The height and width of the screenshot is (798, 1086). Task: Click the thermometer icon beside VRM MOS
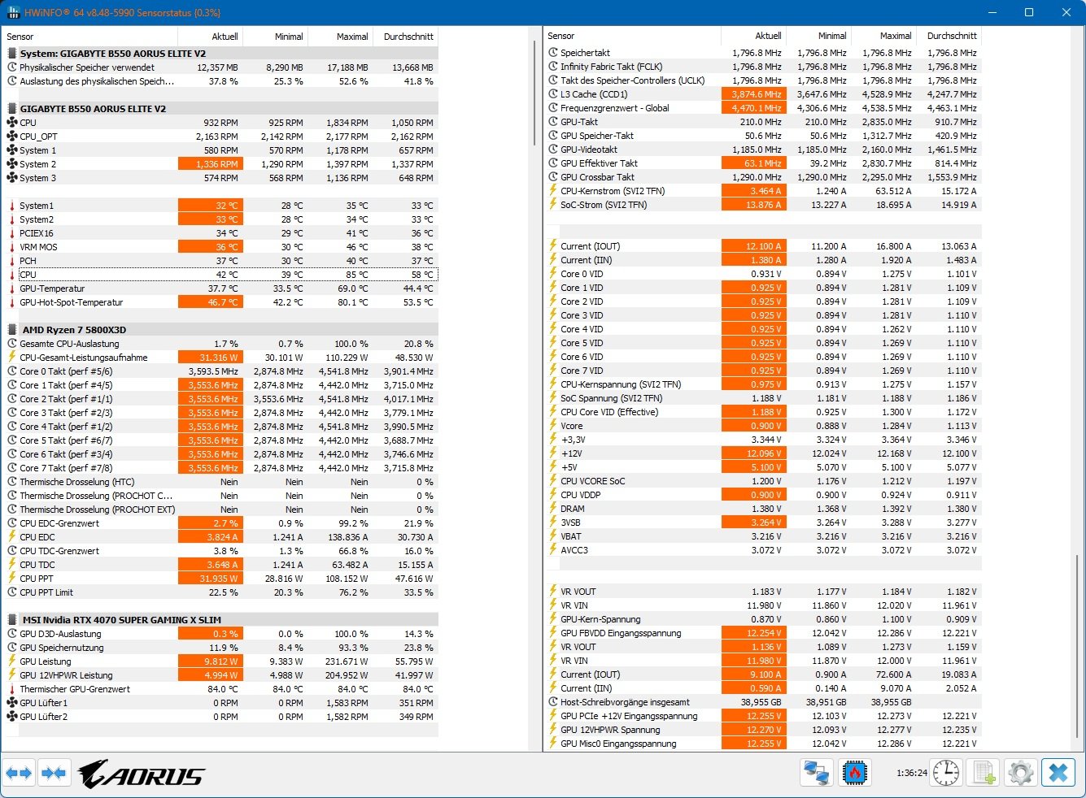click(12, 247)
